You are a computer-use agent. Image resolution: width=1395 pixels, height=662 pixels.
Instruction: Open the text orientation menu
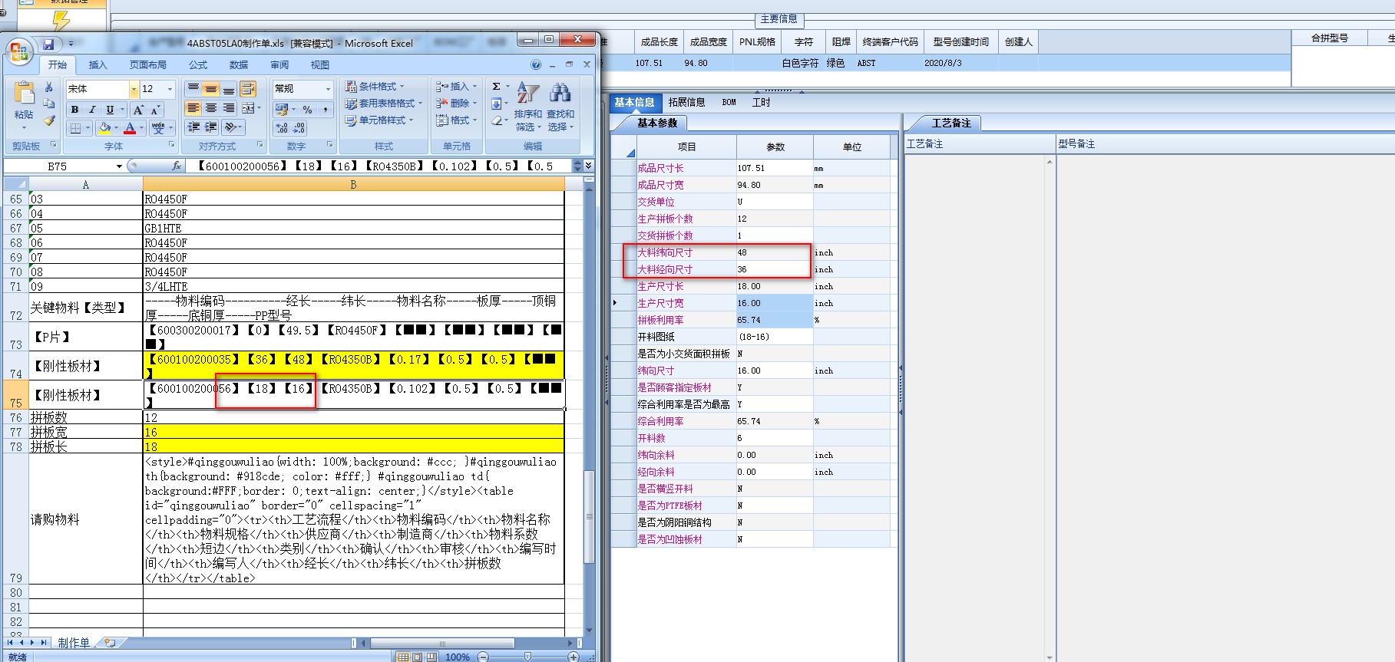pyautogui.click(x=233, y=127)
